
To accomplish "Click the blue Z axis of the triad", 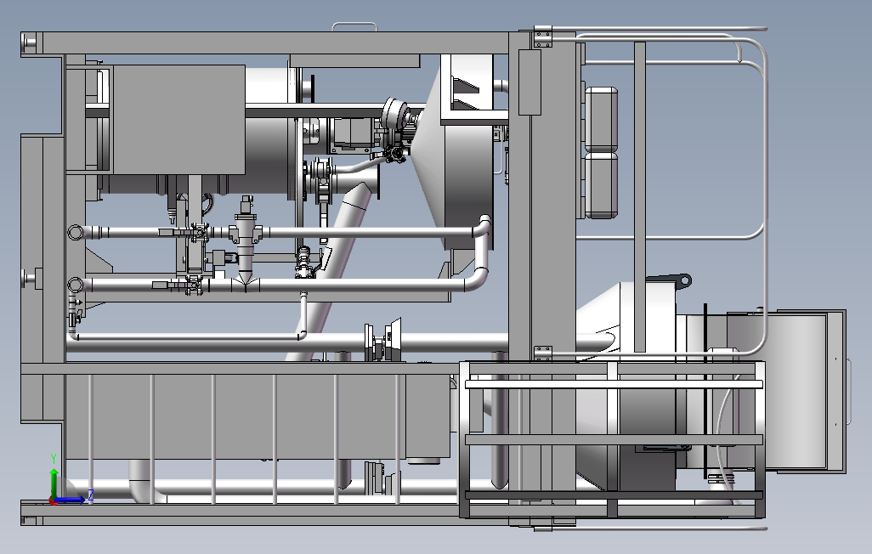I will (71, 500).
